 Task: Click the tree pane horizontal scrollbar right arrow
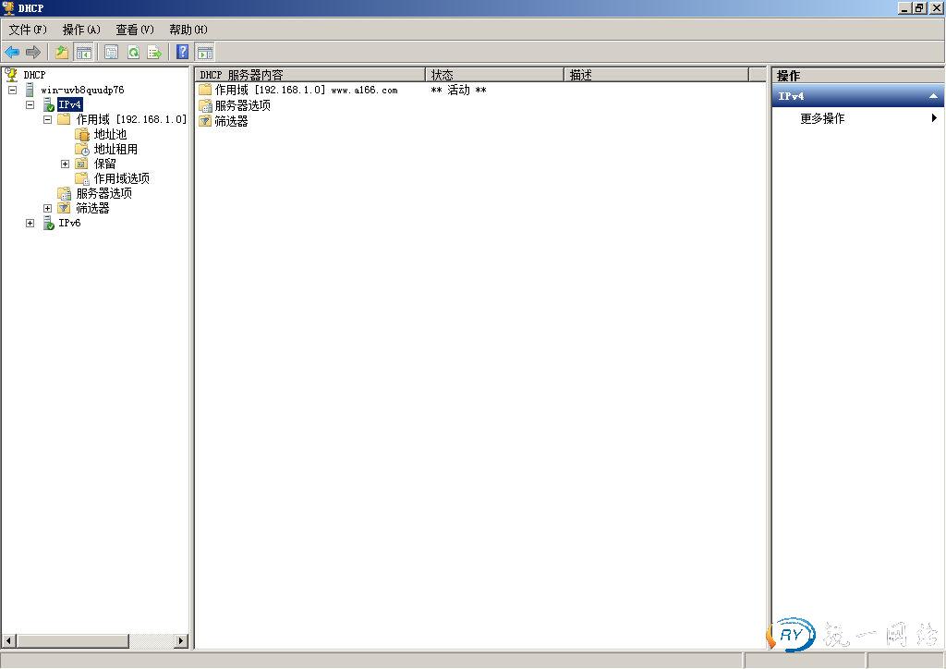coord(181,641)
